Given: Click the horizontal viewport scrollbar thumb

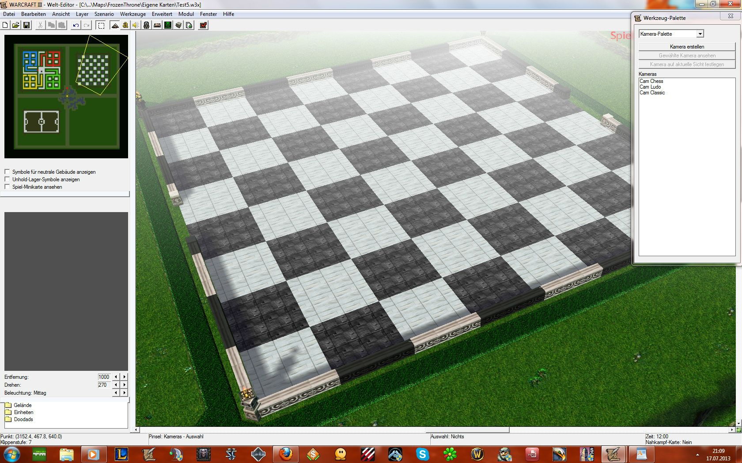Looking at the screenshot, I should tap(467, 429).
